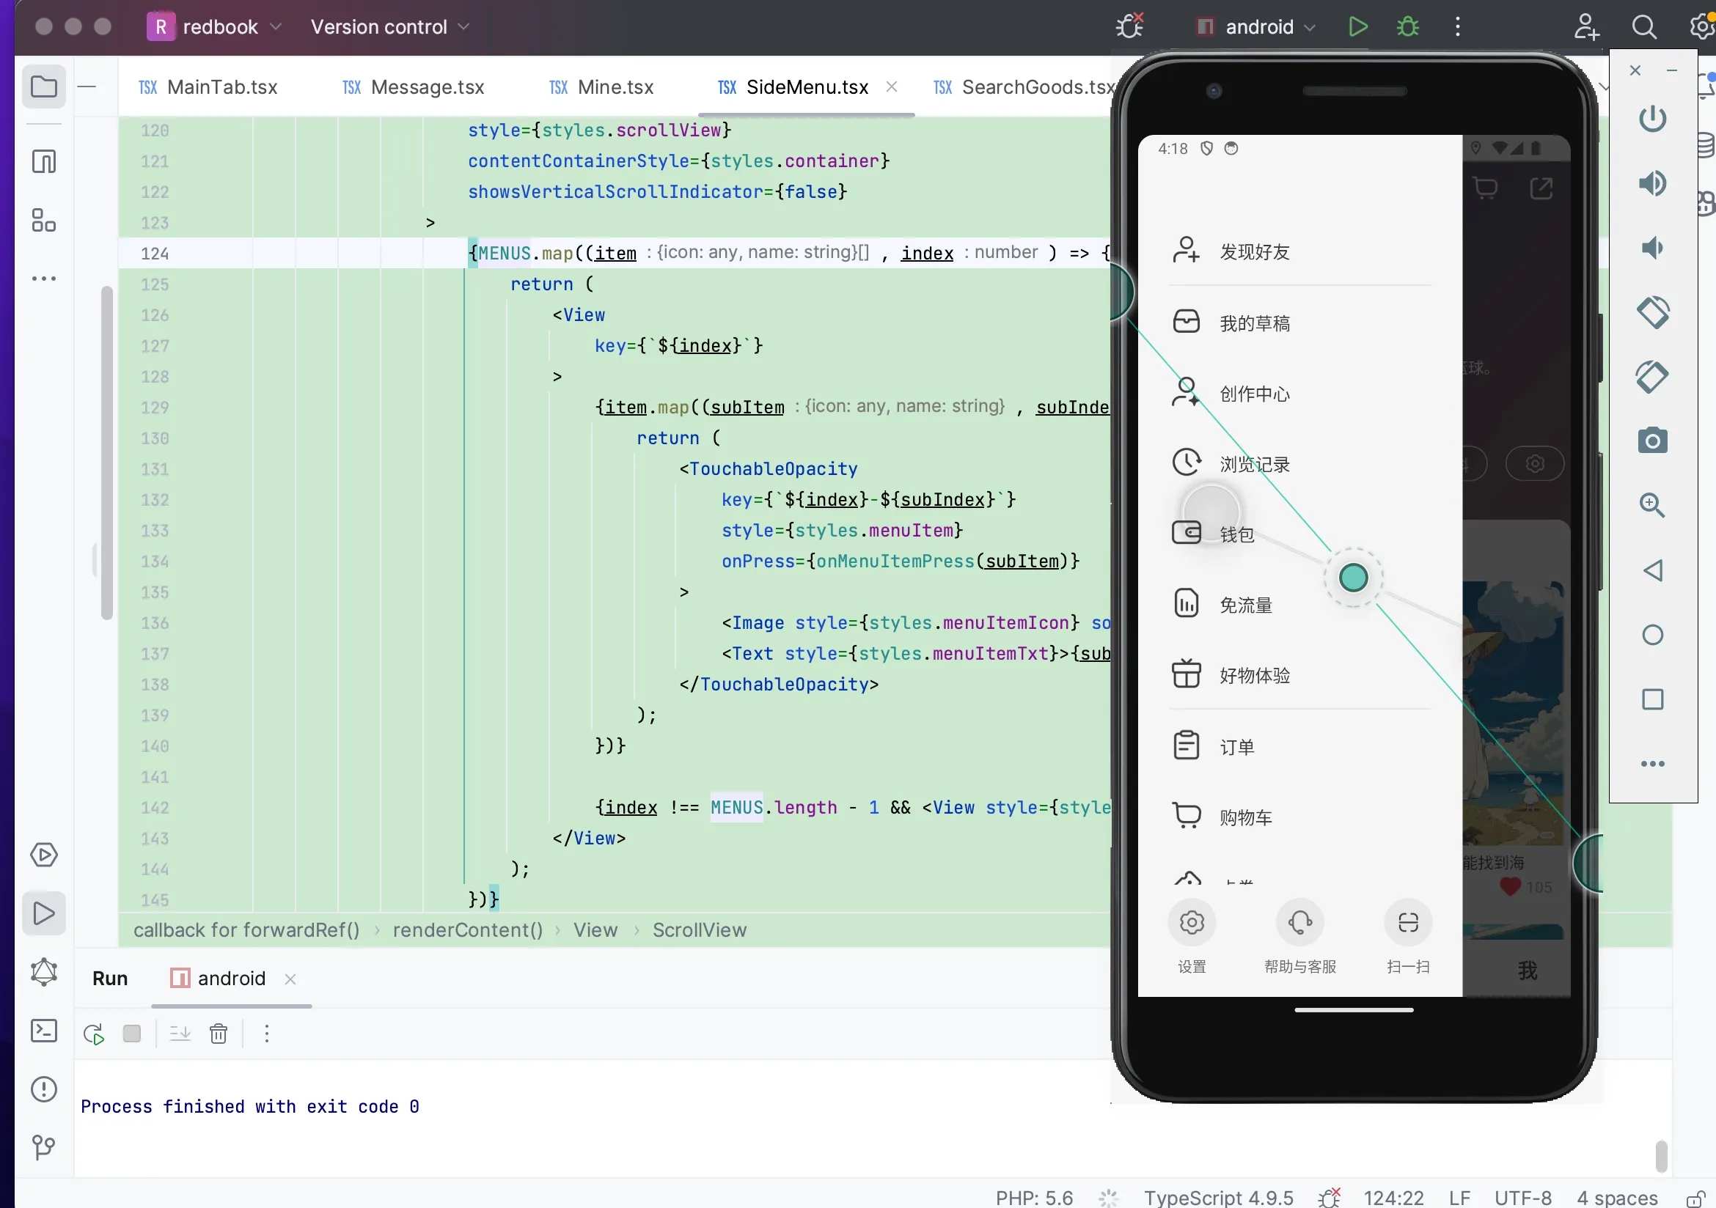The image size is (1716, 1208).
Task: Click the emulator back triangle button
Action: 1651,571
